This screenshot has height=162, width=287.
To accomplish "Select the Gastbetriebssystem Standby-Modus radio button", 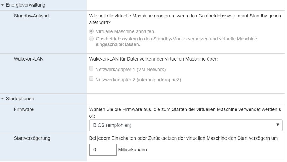I will click(92, 39).
